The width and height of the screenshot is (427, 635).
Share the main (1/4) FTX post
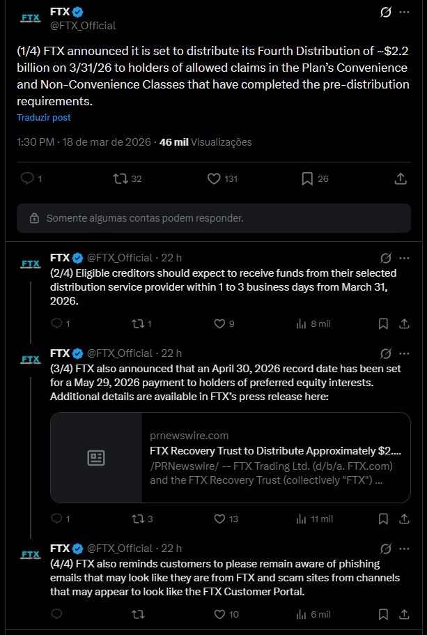[x=401, y=178]
